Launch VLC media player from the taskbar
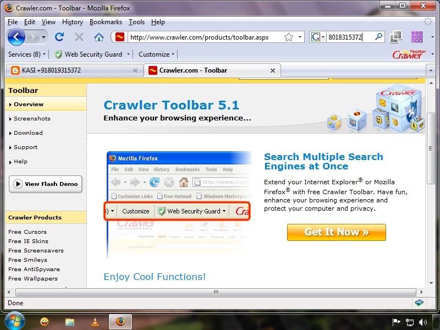This screenshot has width=440, height=330. [95, 322]
